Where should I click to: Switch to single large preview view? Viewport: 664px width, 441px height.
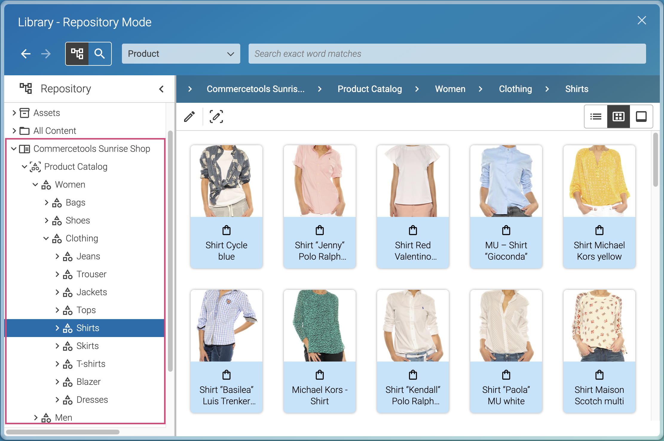(x=641, y=117)
